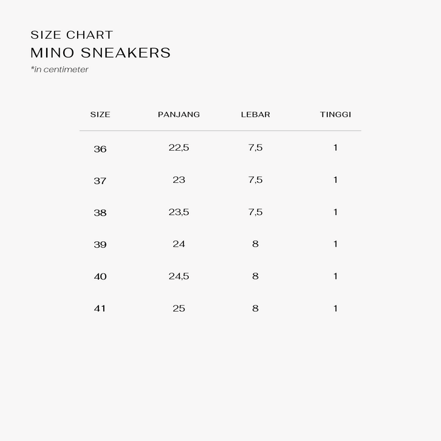Image resolution: width=441 pixels, height=441 pixels.
Task: Click the lebar value for size 39
Action: tap(255, 244)
